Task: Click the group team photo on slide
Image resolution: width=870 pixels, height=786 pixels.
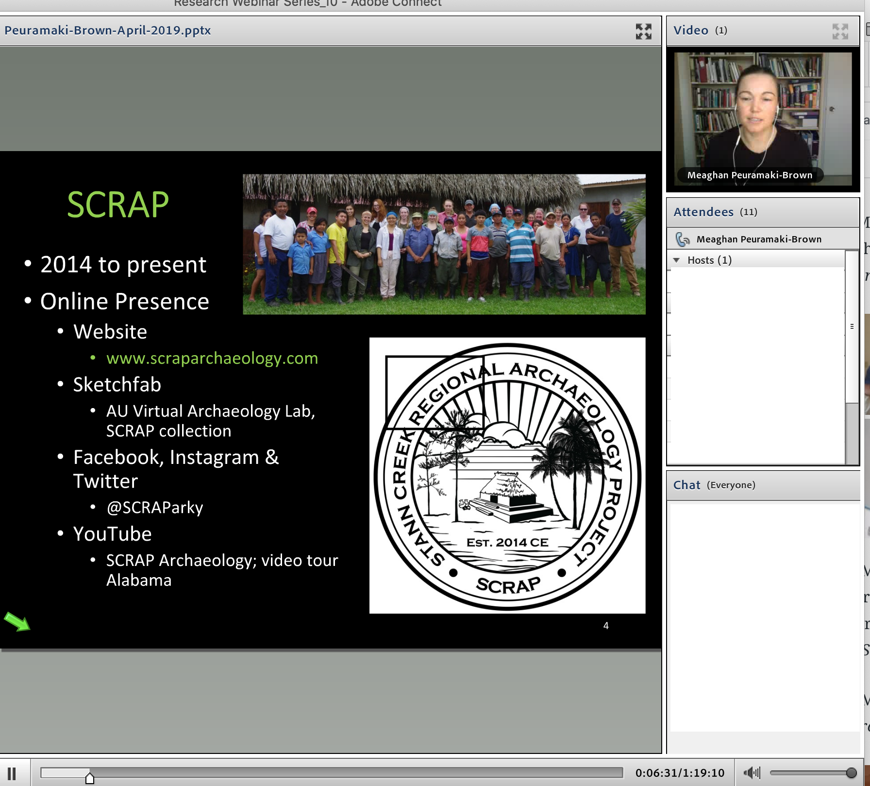Action: point(444,244)
